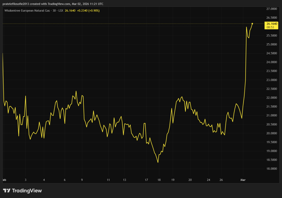
Task: Click the yellow 26.1640 price axis tag
Action: click(x=272, y=24)
